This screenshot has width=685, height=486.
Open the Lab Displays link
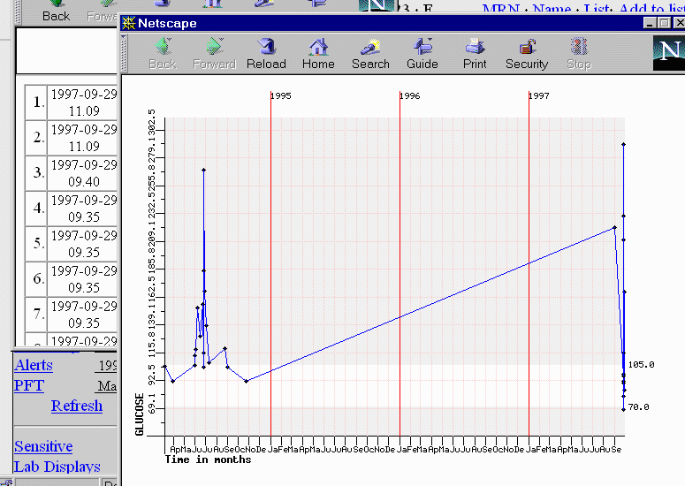pyautogui.click(x=57, y=467)
